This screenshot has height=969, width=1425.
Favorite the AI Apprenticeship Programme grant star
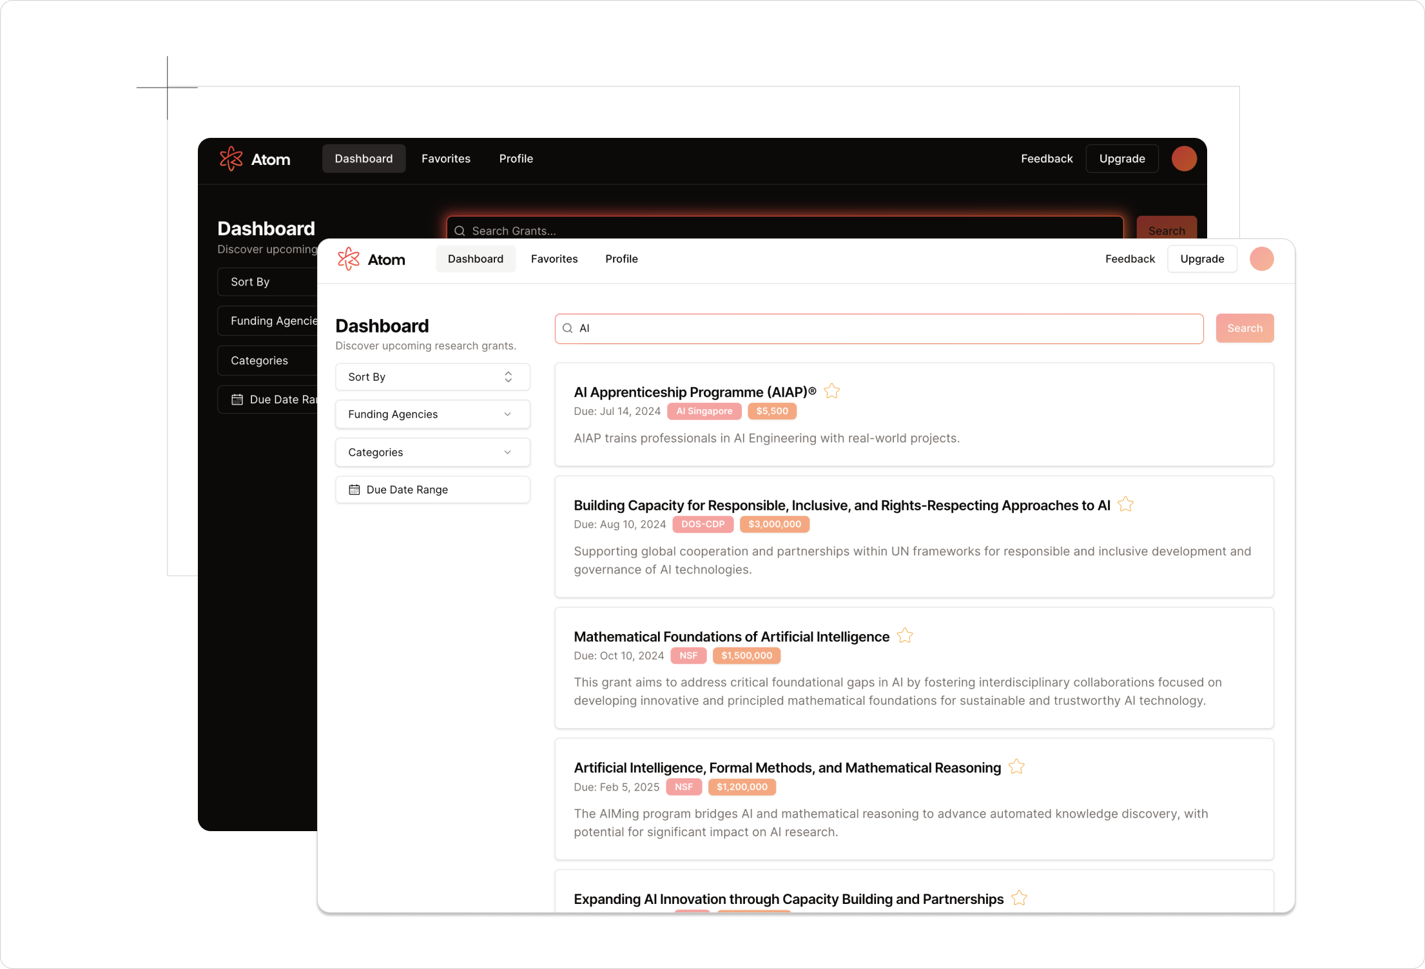click(x=832, y=391)
